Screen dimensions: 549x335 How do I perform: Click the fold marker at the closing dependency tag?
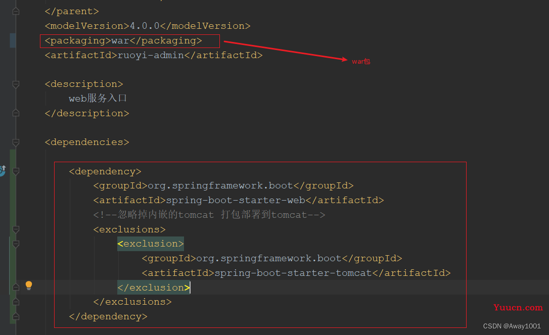[x=16, y=316]
